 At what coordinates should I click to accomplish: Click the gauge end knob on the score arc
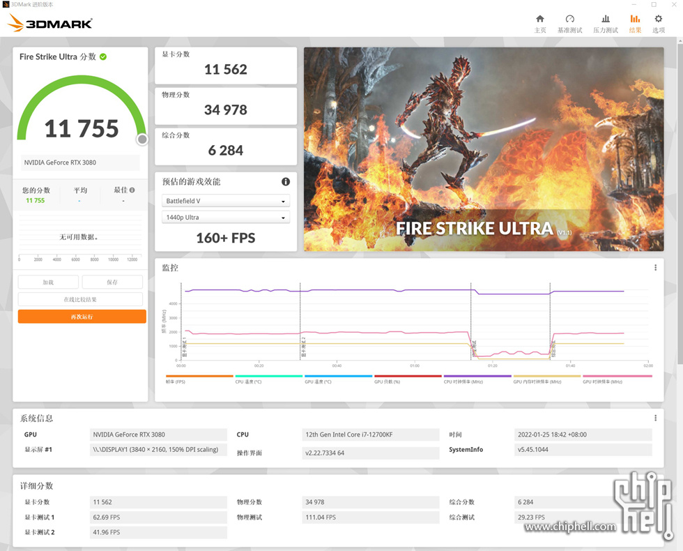pyautogui.click(x=142, y=139)
